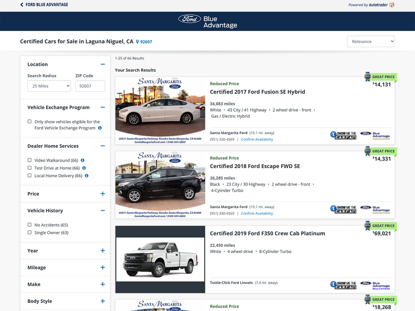This screenshot has height=311, width=415.
Task: Open the Vehicle Exchange Program info icon
Action: click(100, 128)
